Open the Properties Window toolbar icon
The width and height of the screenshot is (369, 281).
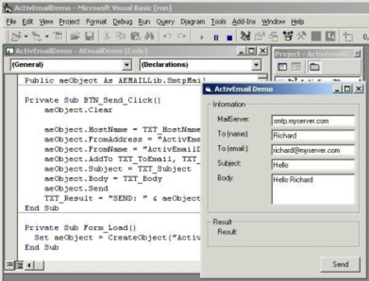[x=259, y=36]
